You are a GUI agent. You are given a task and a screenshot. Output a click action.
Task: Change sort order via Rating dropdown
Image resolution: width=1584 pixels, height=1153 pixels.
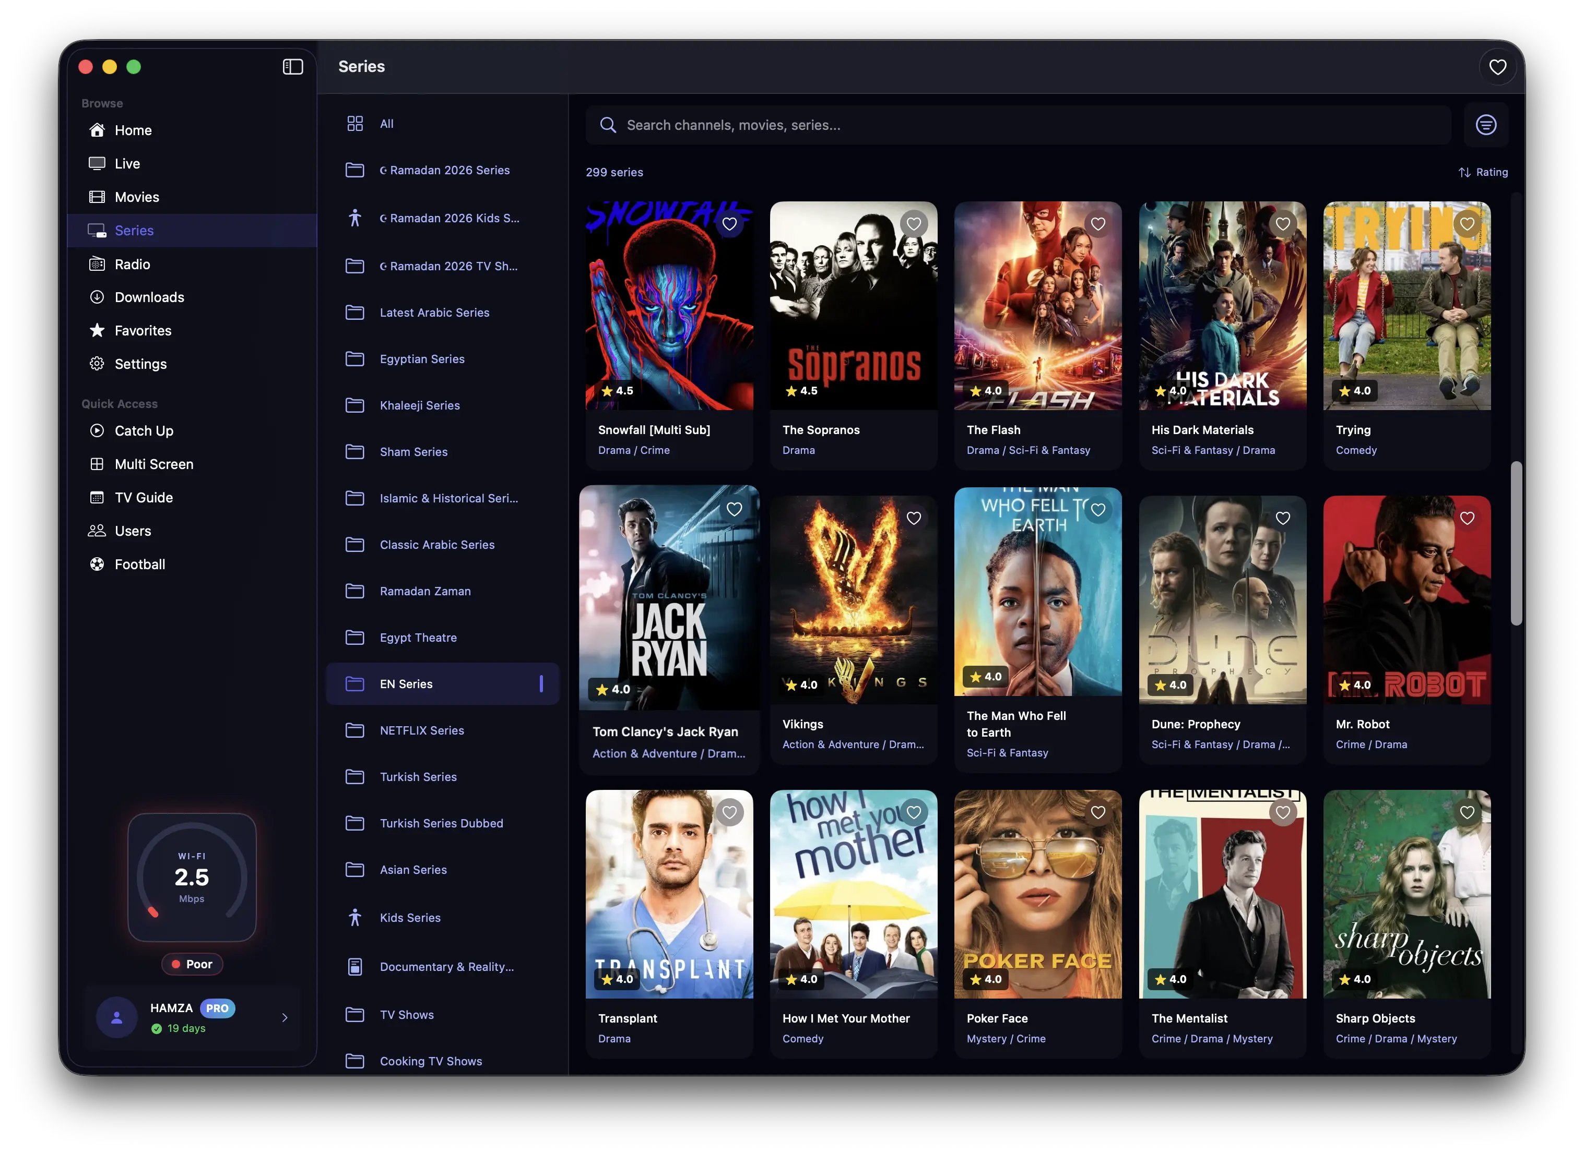point(1482,172)
